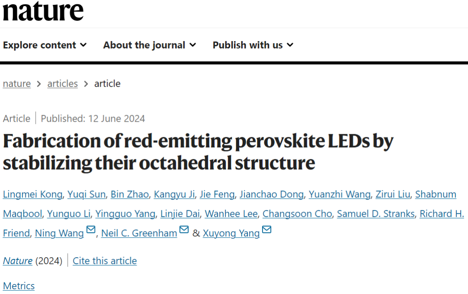Open author Yuqi Sun profile
This screenshot has height=294, width=468.
87,194
